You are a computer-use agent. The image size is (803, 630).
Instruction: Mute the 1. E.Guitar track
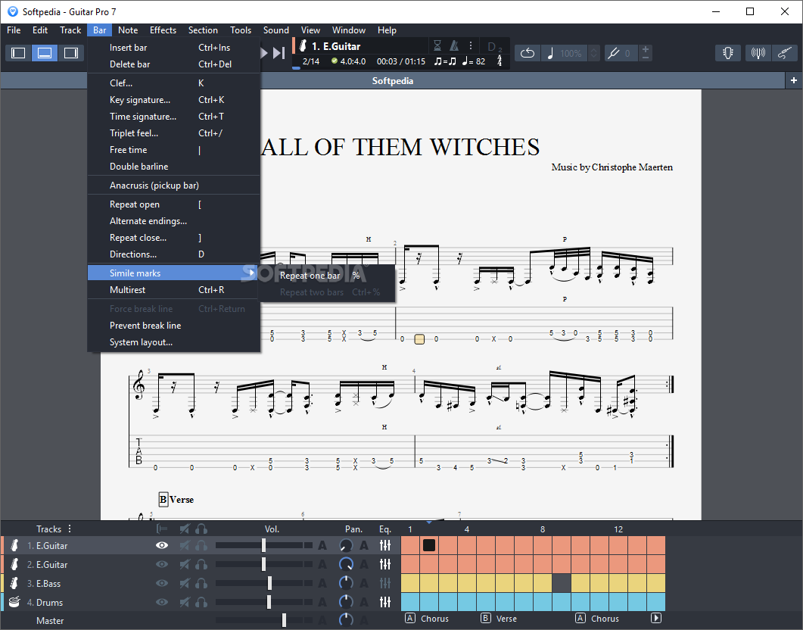(x=185, y=546)
